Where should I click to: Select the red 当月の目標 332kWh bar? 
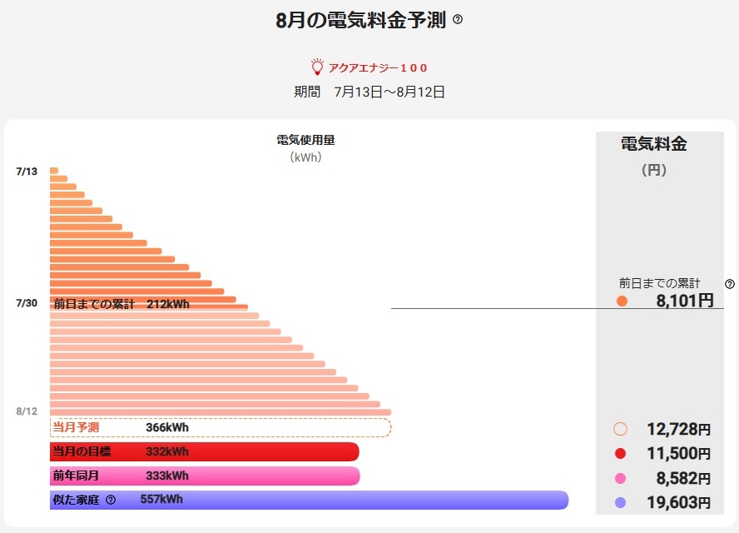point(204,451)
